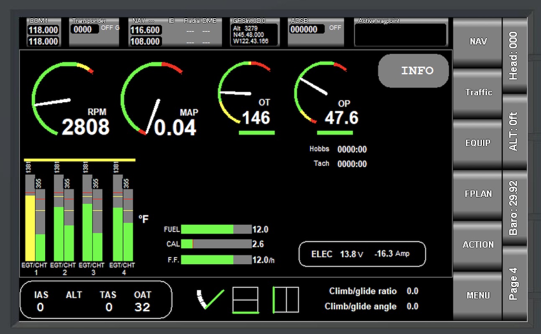Click the OT oil temperature gauge
The height and width of the screenshot is (334, 541).
tap(245, 93)
